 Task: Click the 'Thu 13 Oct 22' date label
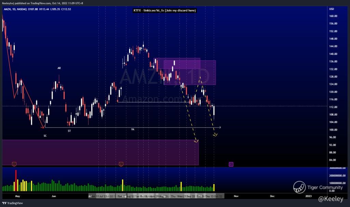click(214, 196)
